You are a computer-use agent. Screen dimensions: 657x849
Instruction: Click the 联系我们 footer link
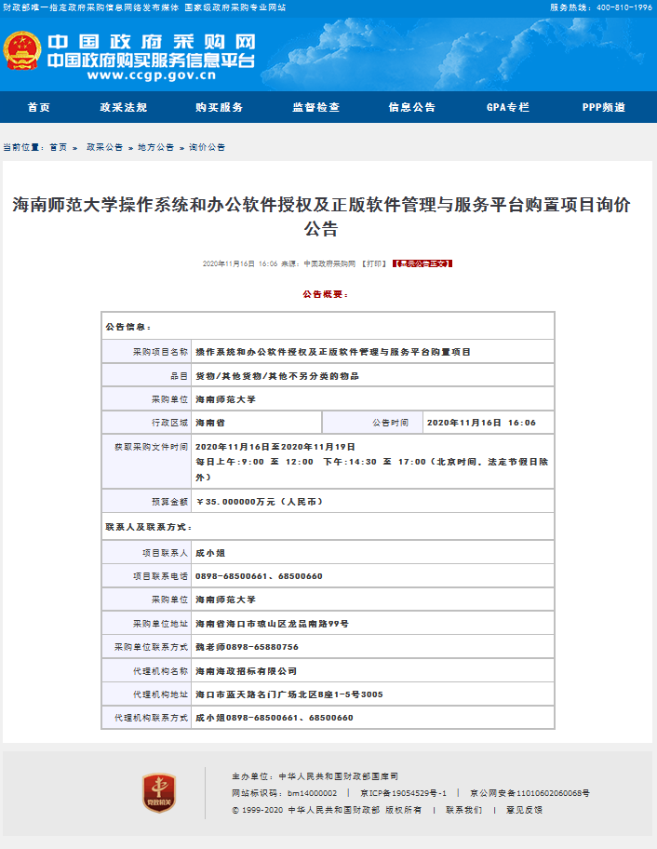click(463, 810)
